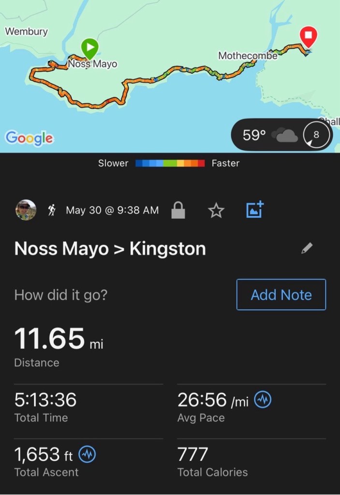The height and width of the screenshot is (495, 340).
Task: Click the Google logo on map
Action: (x=29, y=138)
